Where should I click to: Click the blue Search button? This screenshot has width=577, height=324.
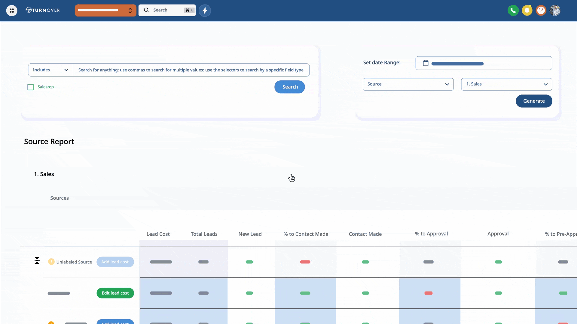(x=289, y=87)
